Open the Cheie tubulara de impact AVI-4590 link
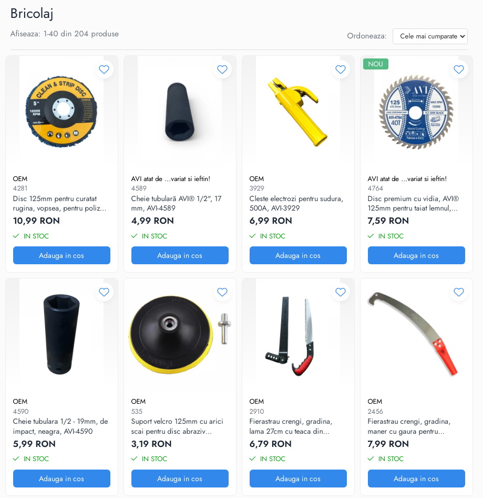 (x=60, y=426)
